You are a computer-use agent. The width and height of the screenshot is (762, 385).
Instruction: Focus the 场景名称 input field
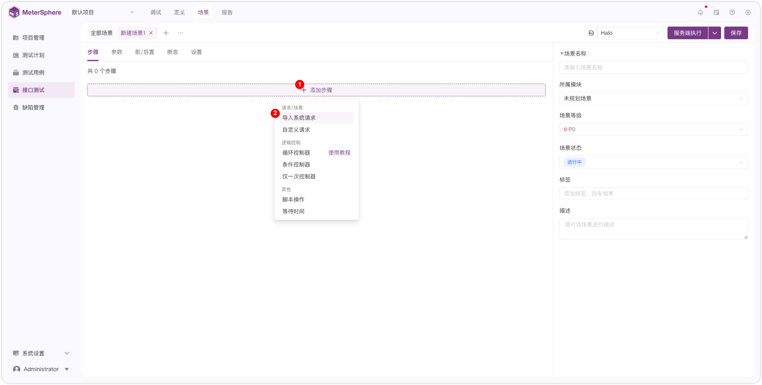654,67
